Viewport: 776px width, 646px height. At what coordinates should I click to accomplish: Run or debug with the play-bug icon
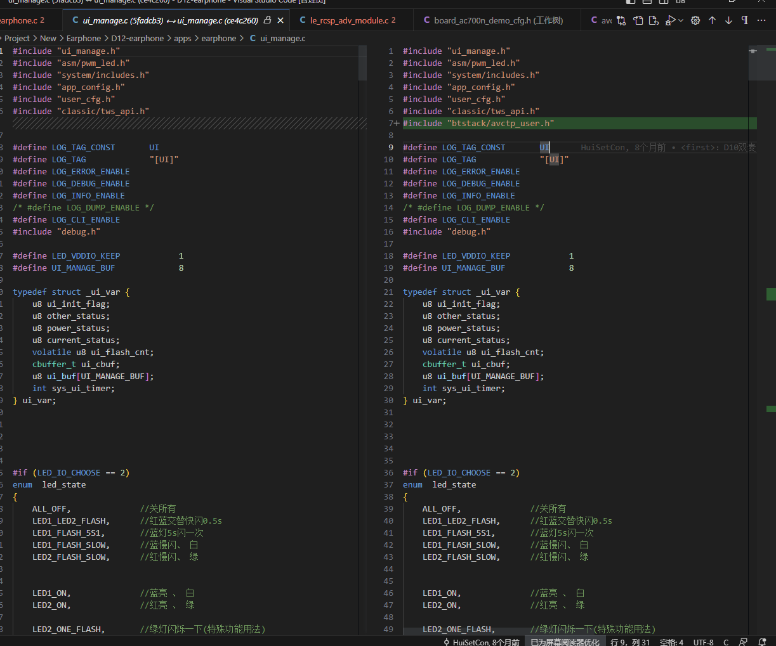(670, 20)
